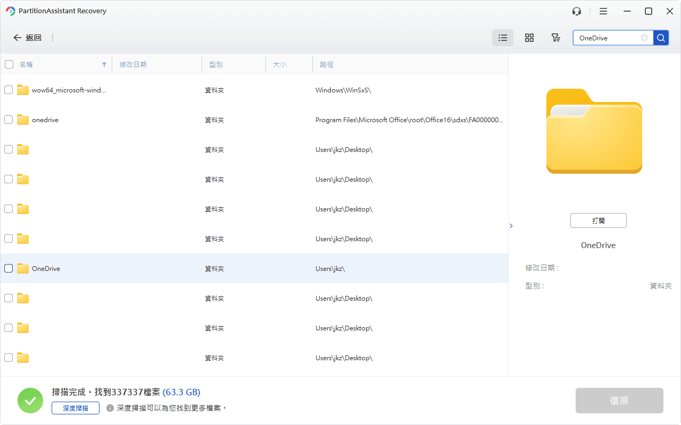Go back using the 返回 arrow button

[x=27, y=38]
